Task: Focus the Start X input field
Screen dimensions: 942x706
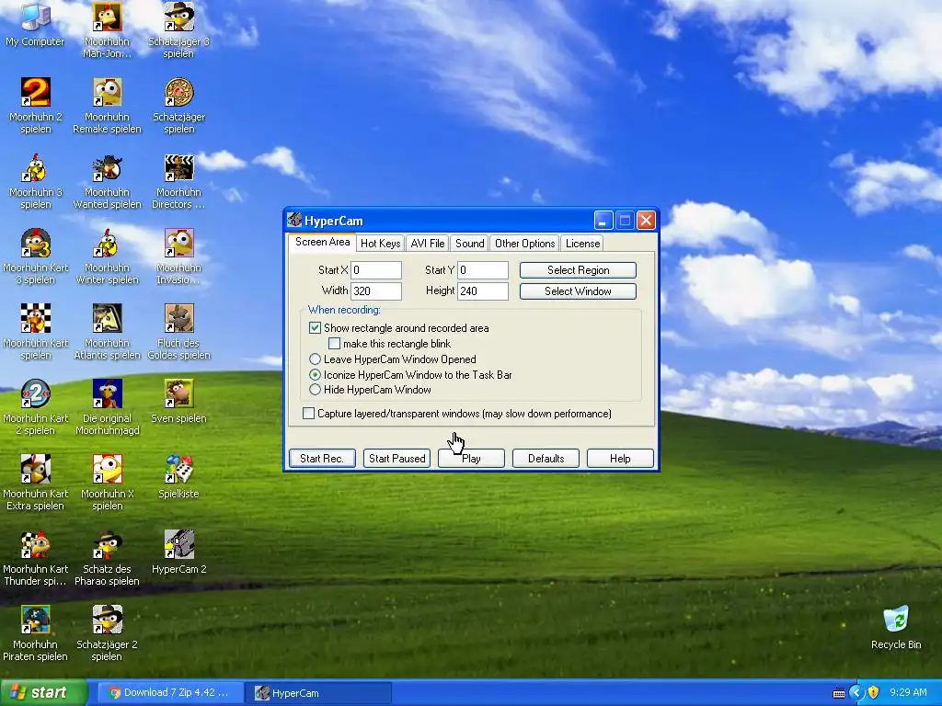Action: [376, 270]
